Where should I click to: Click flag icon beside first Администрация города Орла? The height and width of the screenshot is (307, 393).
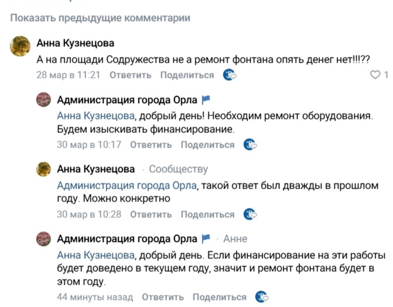[x=206, y=100]
